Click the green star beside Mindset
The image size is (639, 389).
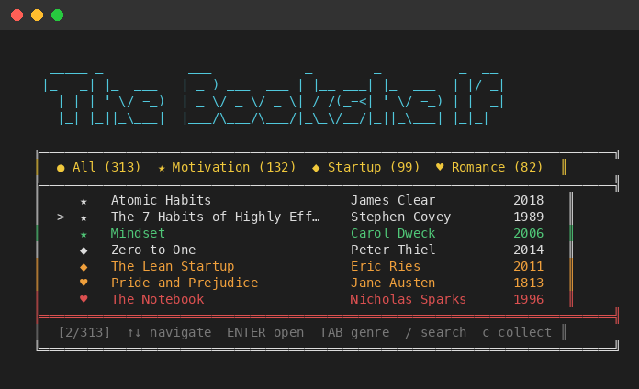point(84,234)
